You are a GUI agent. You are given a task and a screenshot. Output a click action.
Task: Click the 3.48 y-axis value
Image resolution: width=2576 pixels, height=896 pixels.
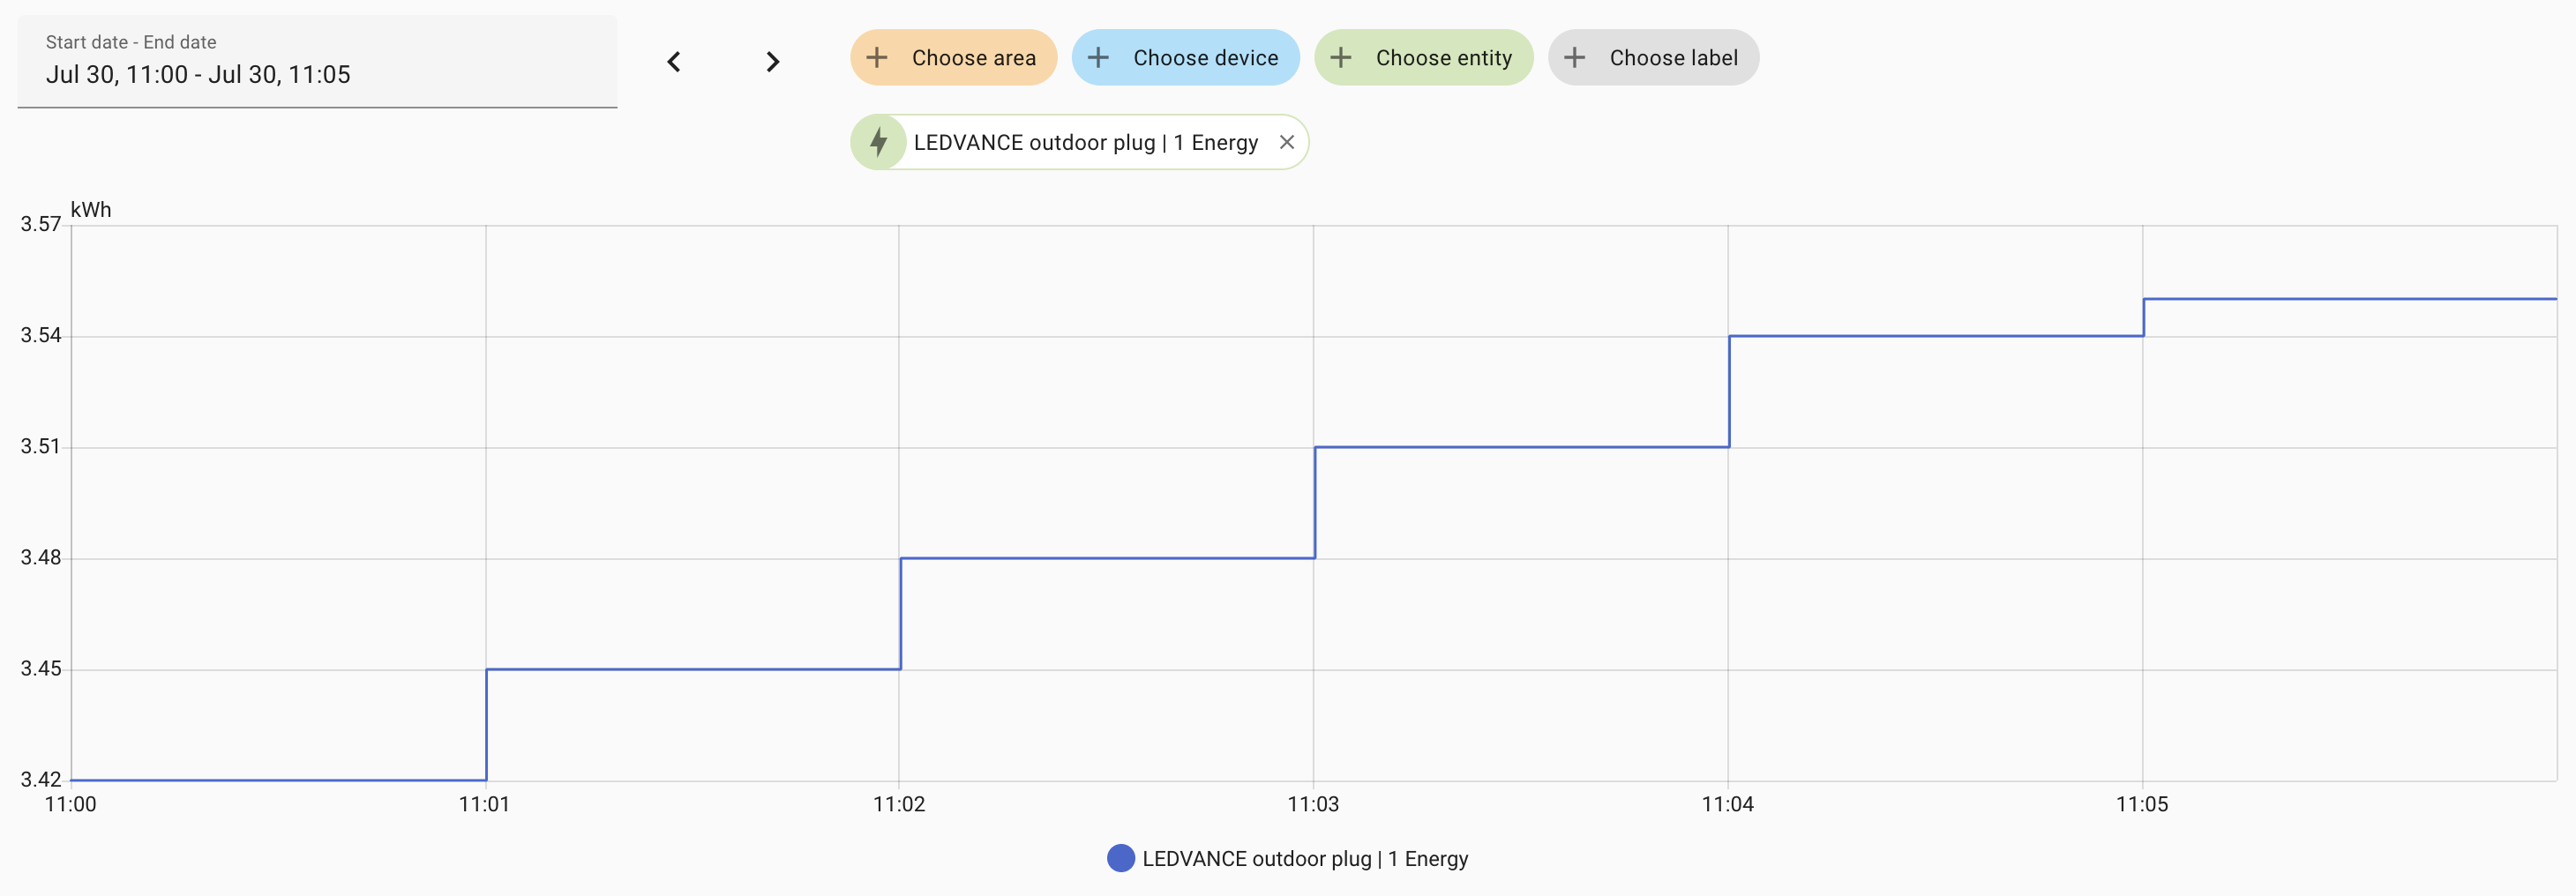click(41, 557)
